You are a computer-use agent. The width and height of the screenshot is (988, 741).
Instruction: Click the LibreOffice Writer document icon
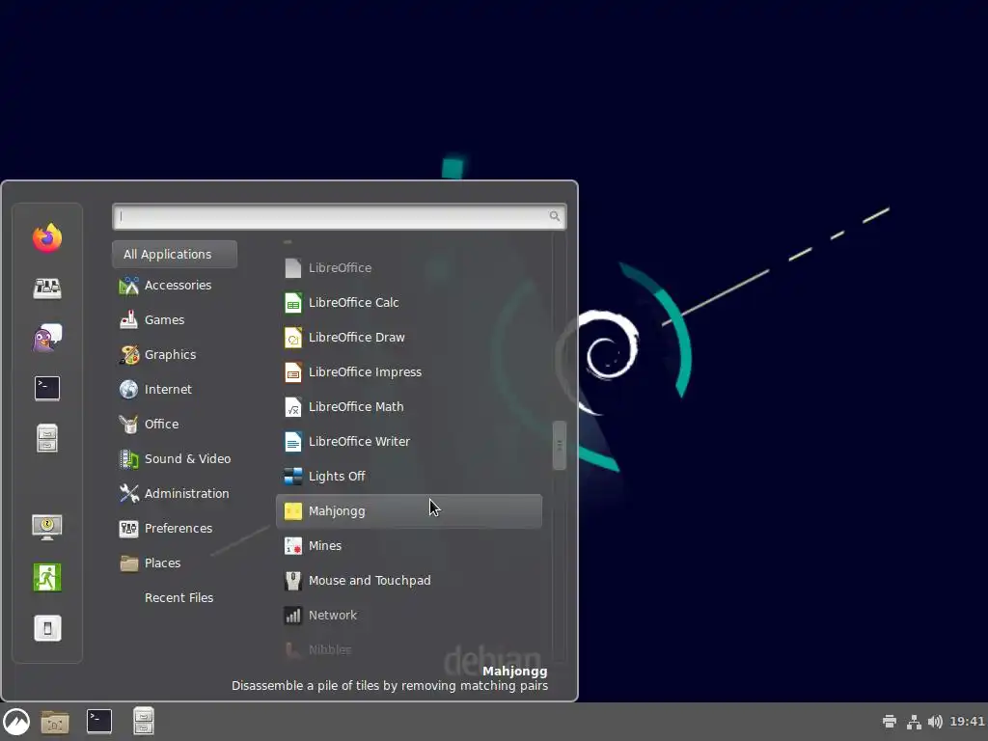pyautogui.click(x=293, y=441)
